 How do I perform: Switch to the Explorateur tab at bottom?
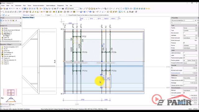[4, 104]
